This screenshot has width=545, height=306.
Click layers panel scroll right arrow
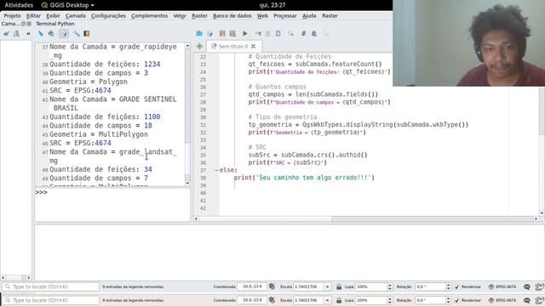click(x=28, y=278)
